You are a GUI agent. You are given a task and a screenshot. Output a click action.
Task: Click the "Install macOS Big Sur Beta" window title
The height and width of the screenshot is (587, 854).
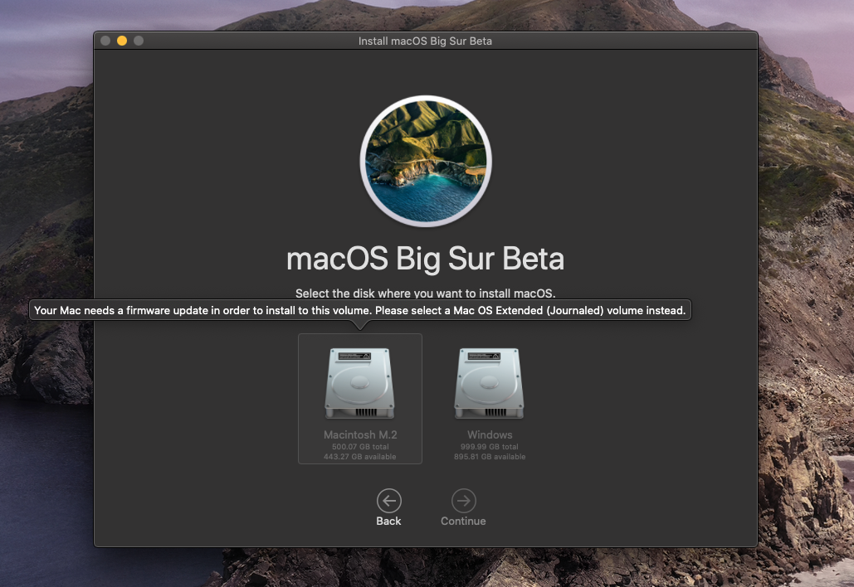click(425, 41)
